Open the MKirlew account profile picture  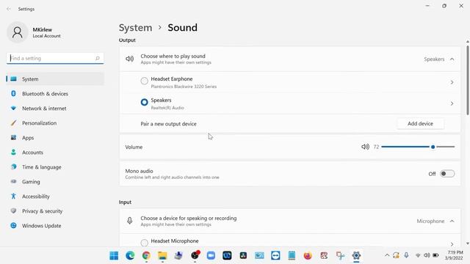coord(18,32)
